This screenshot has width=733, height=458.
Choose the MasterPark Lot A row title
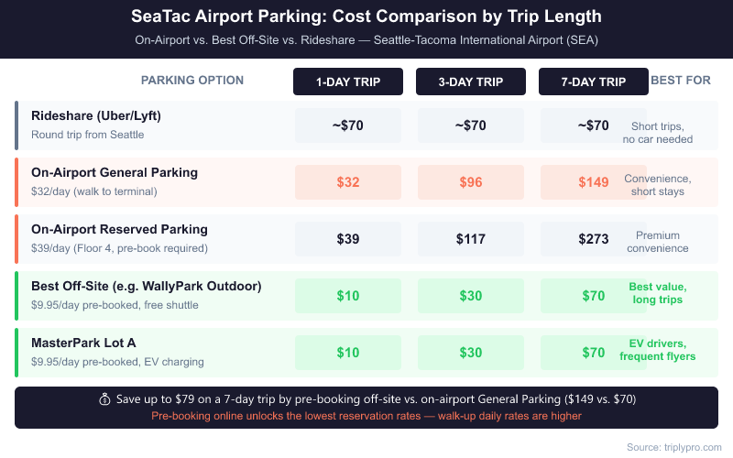83,343
